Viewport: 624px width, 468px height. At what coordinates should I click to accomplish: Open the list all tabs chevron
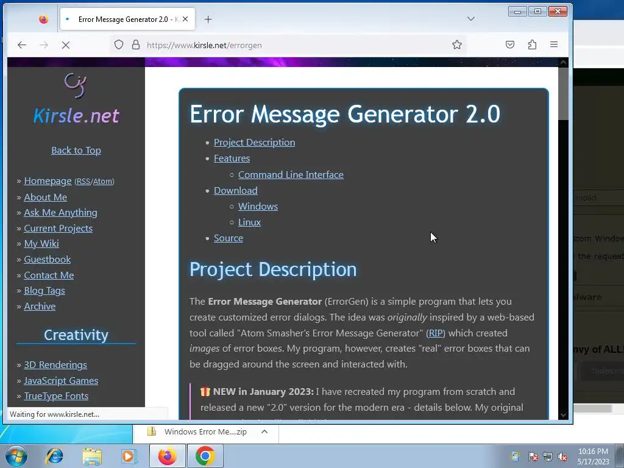(471, 19)
